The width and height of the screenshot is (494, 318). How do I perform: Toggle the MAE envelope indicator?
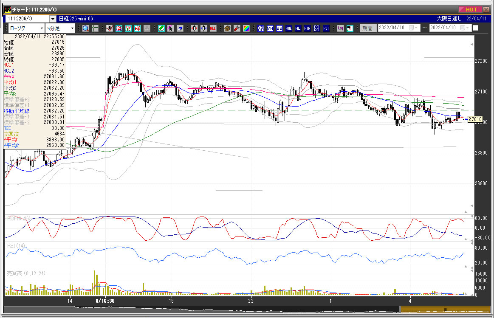tap(288, 28)
